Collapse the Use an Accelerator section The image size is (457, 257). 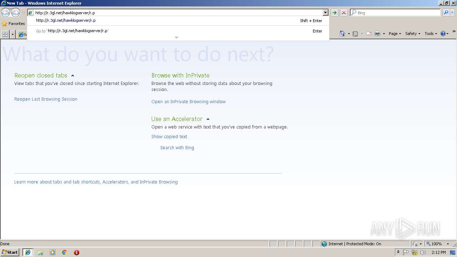point(208,119)
